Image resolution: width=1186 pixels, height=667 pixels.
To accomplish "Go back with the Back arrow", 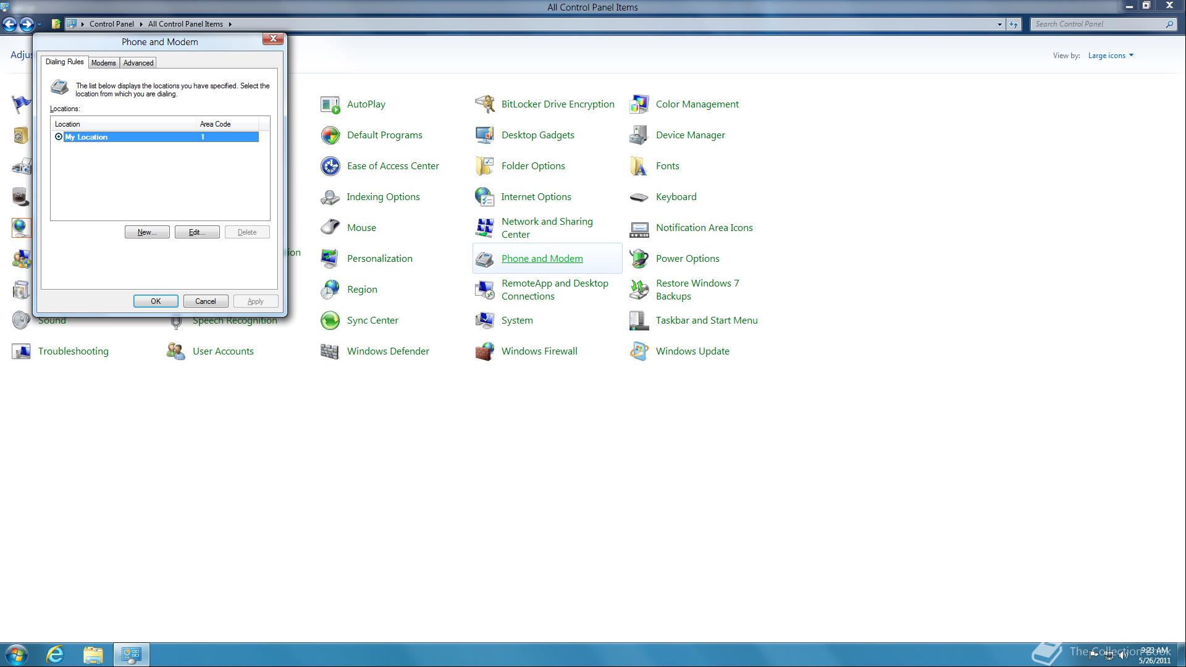I will [x=10, y=24].
